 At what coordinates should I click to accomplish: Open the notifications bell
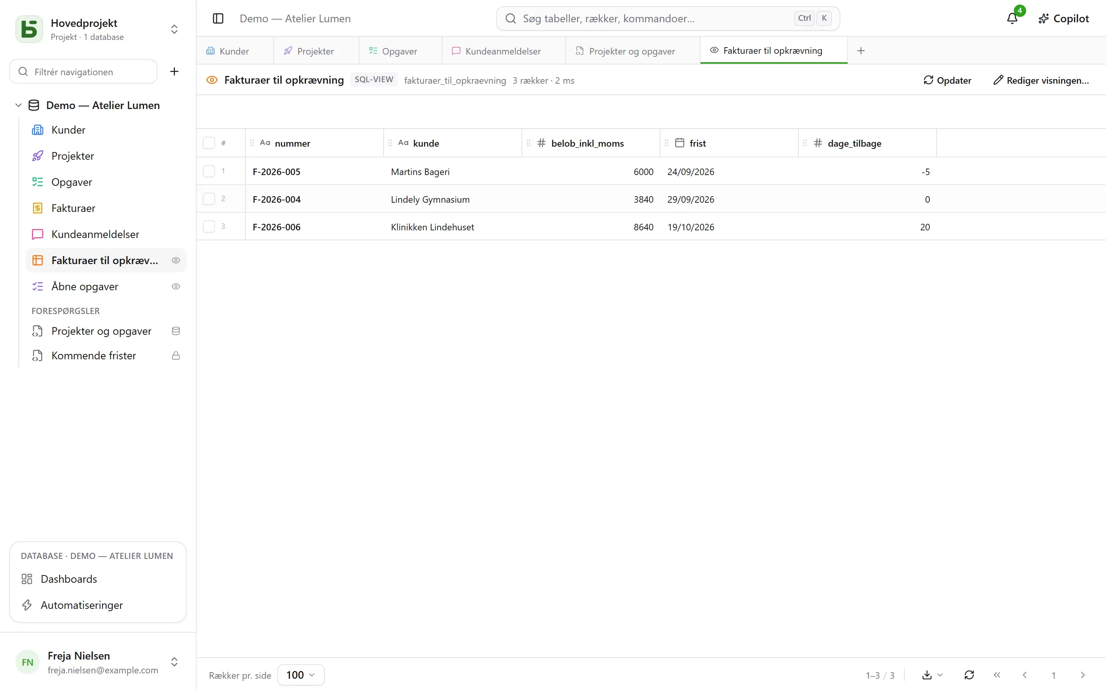tap(1012, 18)
